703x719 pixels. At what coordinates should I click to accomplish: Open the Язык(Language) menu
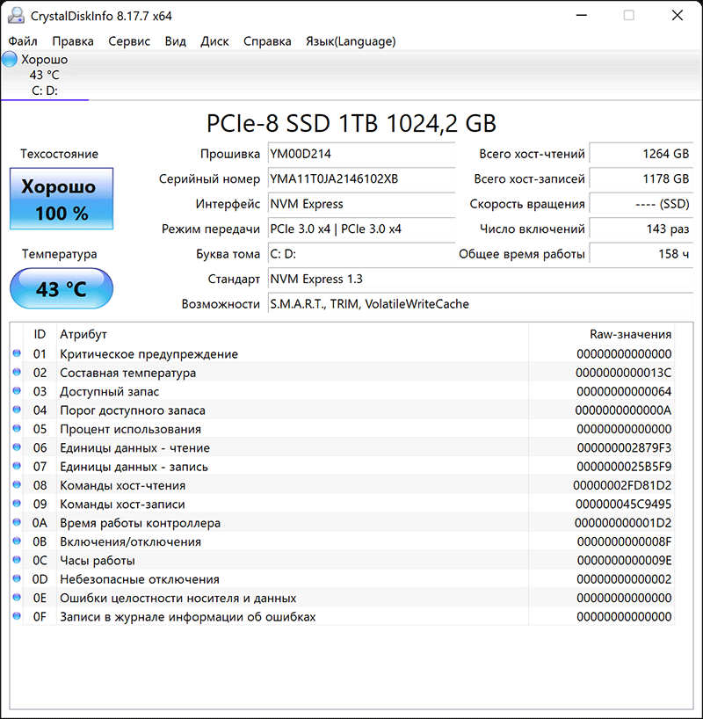(x=351, y=41)
